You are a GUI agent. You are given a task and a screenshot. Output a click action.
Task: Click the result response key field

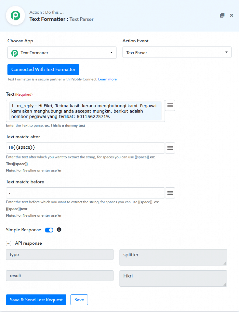tap(60, 275)
